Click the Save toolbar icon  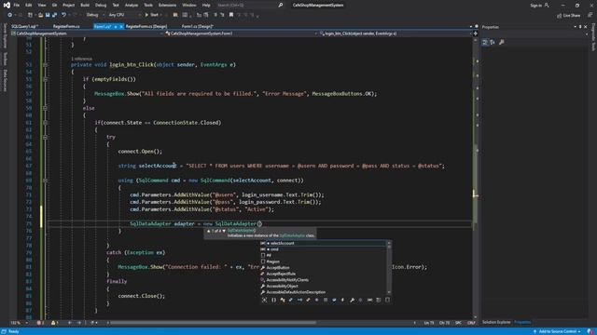point(48,15)
